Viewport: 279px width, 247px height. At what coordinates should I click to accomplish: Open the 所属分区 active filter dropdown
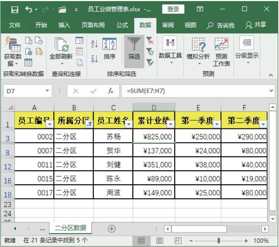89,124
